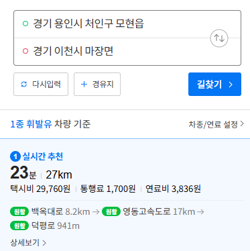Click the plus icon for 경유지
The width and height of the screenshot is (250, 251).
[84, 85]
